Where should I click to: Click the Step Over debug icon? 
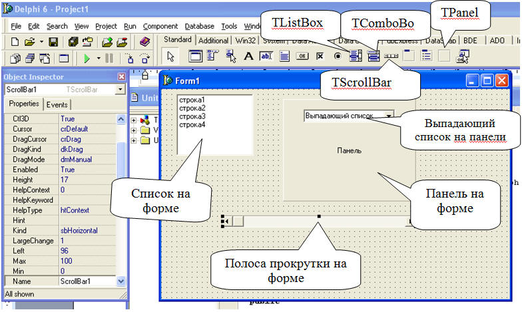click(x=145, y=59)
